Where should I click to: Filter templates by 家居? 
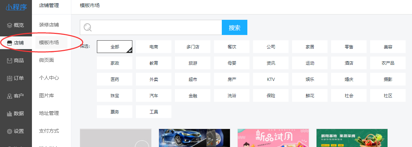coord(310,47)
